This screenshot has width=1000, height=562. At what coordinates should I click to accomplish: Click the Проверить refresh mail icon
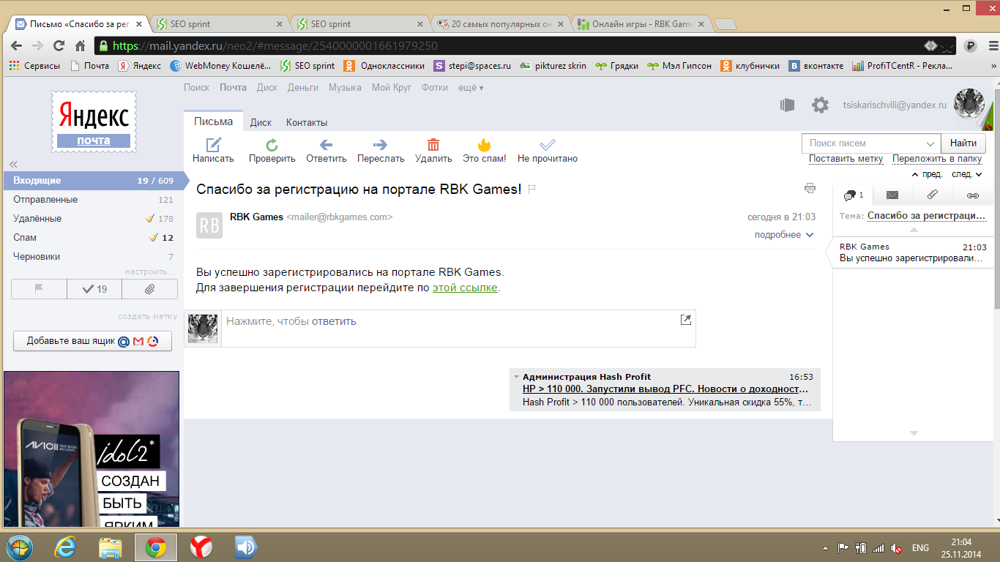[272, 144]
